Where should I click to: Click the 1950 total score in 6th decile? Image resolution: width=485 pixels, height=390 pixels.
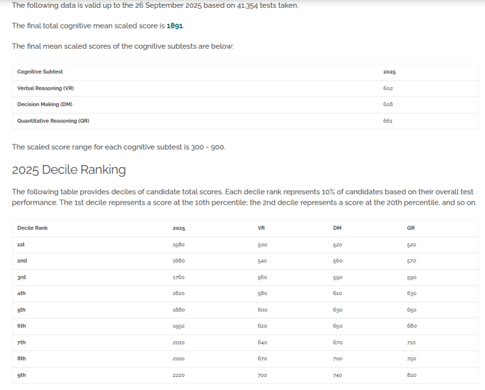[179, 326]
